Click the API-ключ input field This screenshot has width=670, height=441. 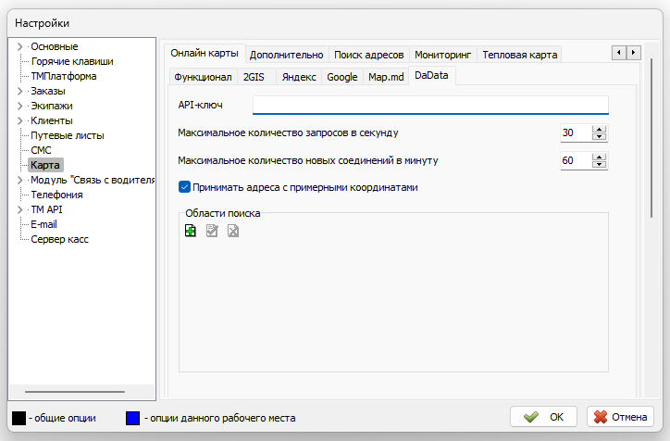(x=430, y=105)
